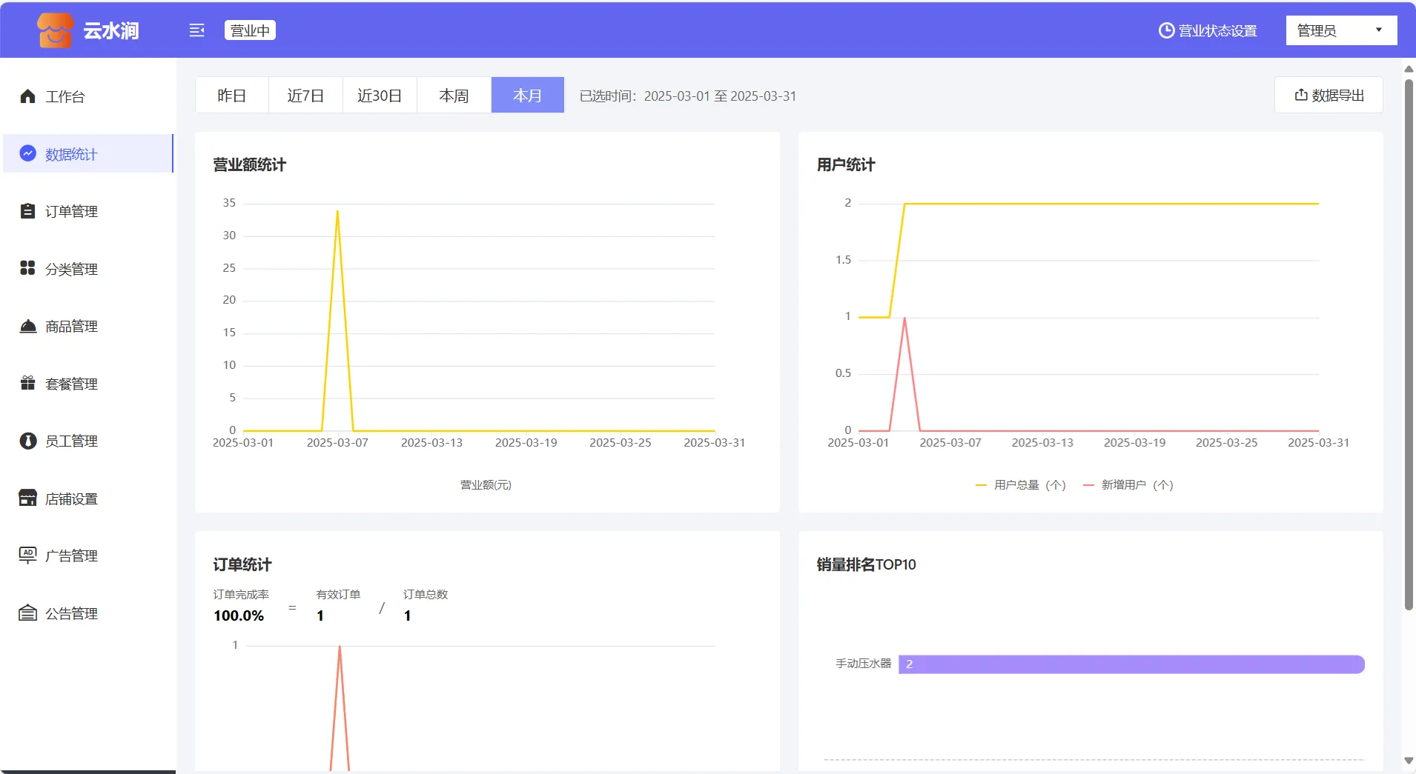Collapse the sidebar with the hamburger icon
This screenshot has height=774, width=1416.
click(196, 30)
